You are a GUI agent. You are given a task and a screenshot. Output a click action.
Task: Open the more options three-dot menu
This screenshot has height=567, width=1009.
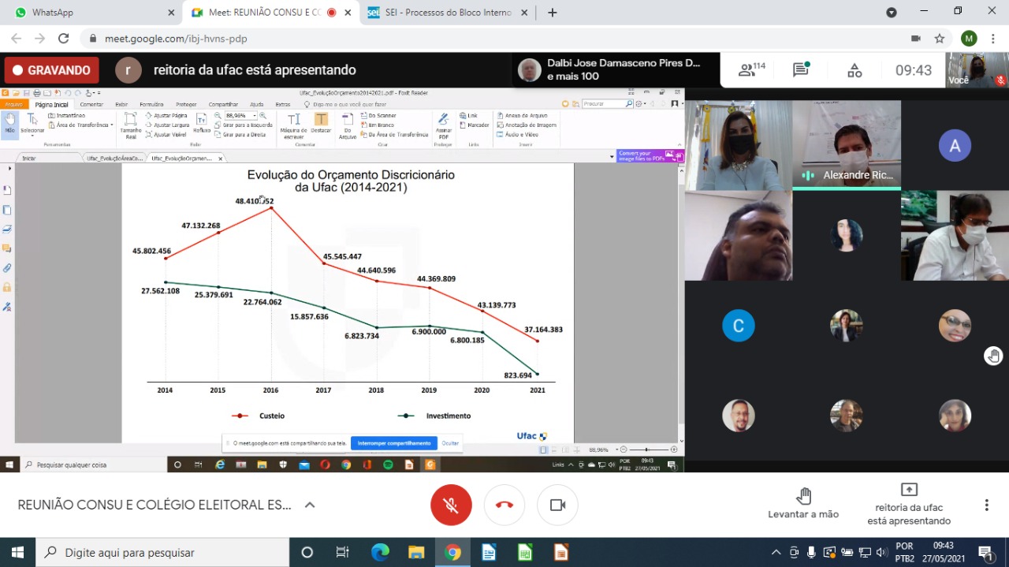pyautogui.click(x=986, y=505)
